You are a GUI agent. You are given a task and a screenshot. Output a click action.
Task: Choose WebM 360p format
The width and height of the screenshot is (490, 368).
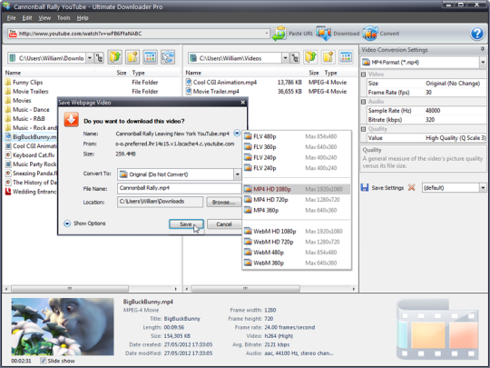[x=297, y=263]
